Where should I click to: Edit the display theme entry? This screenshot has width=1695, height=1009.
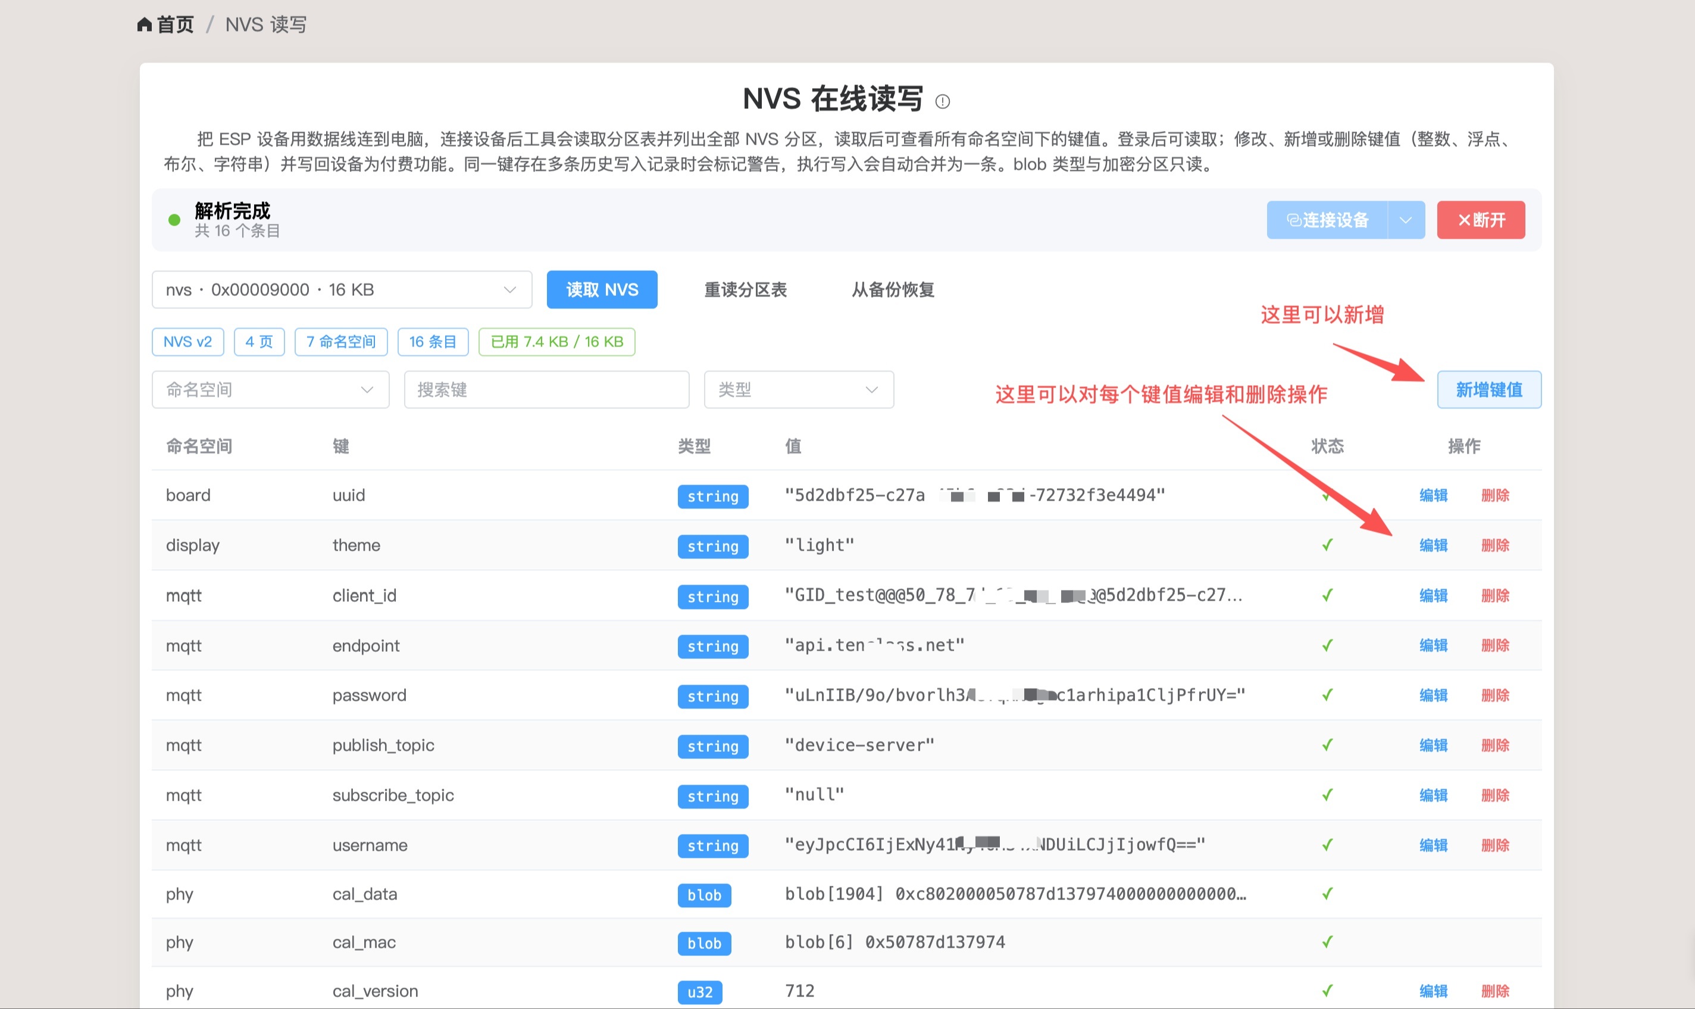(x=1433, y=545)
